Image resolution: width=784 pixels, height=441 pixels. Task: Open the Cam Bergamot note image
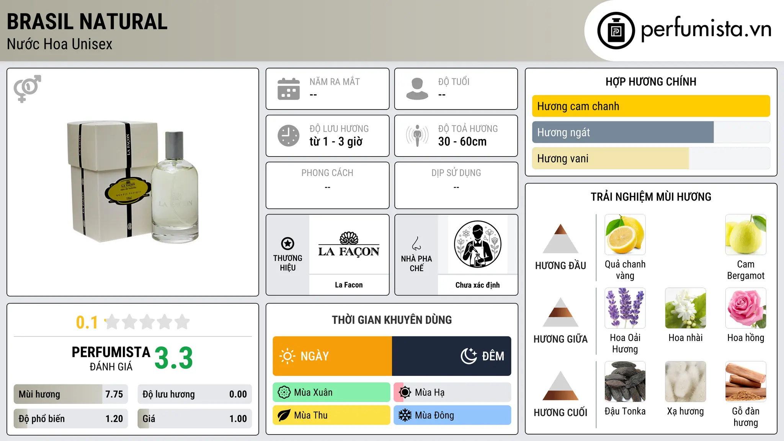(746, 235)
